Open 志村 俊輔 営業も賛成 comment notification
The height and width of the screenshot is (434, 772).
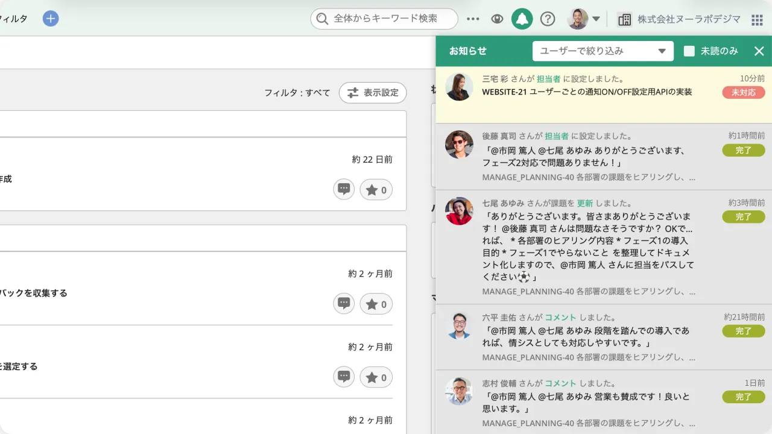[x=586, y=403]
